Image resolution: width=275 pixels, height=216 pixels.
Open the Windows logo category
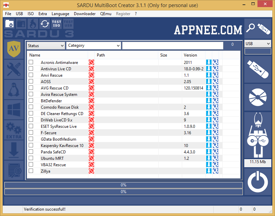[x=14, y=110]
